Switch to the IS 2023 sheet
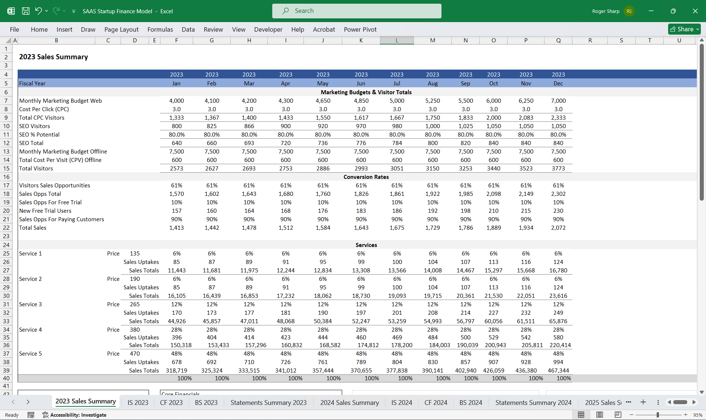Viewport: 706px width, 420px height. click(138, 403)
